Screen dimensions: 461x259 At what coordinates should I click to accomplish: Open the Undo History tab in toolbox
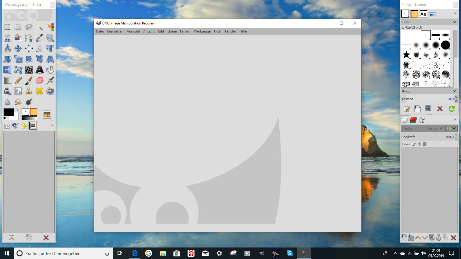[24, 125]
